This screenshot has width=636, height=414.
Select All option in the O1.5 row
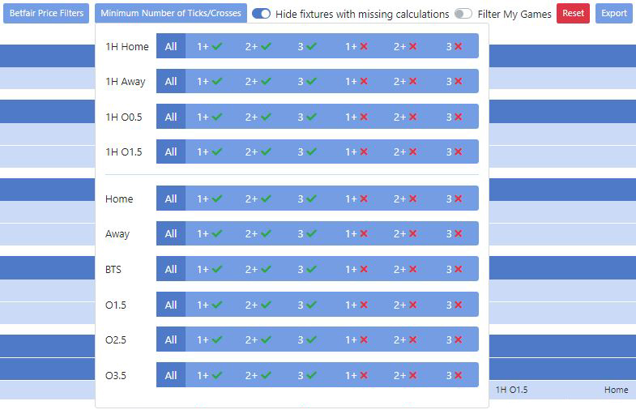point(171,305)
